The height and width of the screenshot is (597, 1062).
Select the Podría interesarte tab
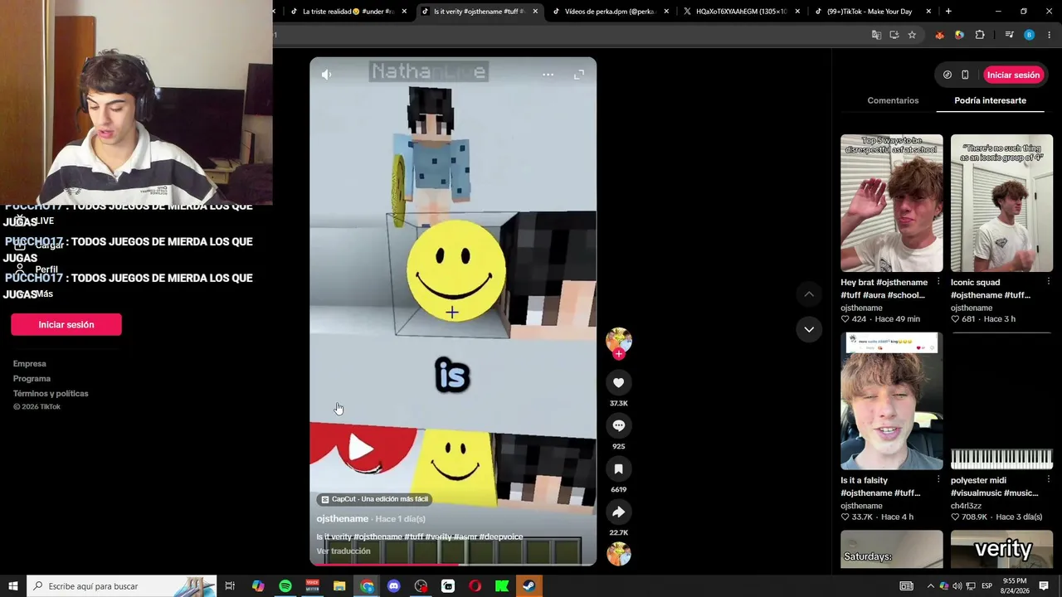click(990, 100)
